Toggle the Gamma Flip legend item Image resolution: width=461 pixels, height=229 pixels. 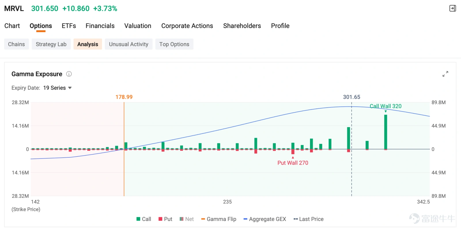point(219,219)
